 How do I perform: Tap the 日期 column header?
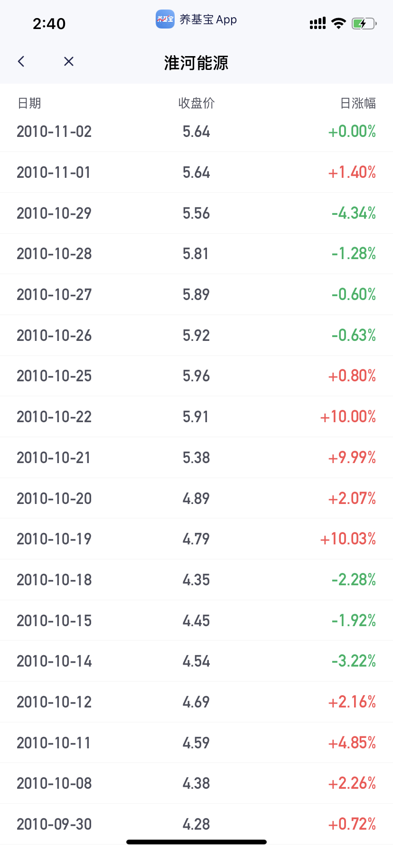pyautogui.click(x=29, y=103)
